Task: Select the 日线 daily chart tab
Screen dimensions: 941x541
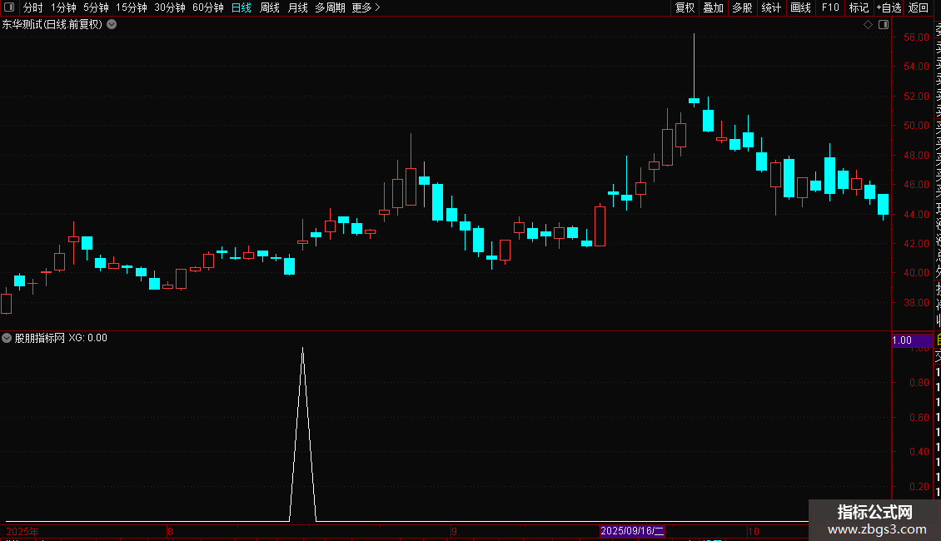Action: click(x=241, y=7)
